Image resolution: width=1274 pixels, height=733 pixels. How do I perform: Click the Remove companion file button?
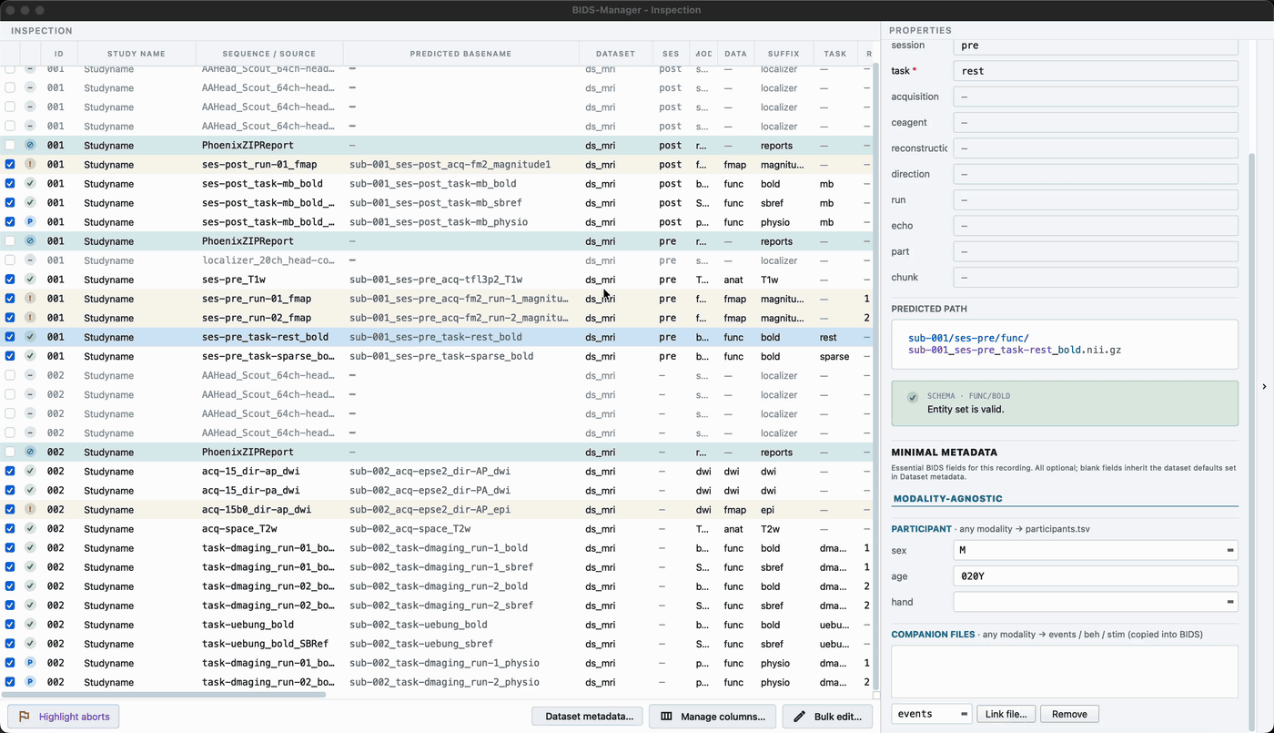[1069, 714]
